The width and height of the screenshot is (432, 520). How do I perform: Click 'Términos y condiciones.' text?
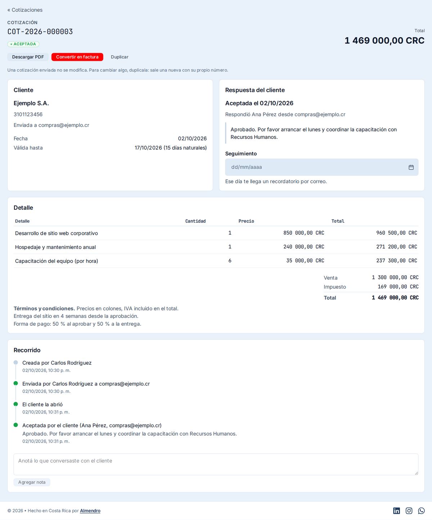44,308
